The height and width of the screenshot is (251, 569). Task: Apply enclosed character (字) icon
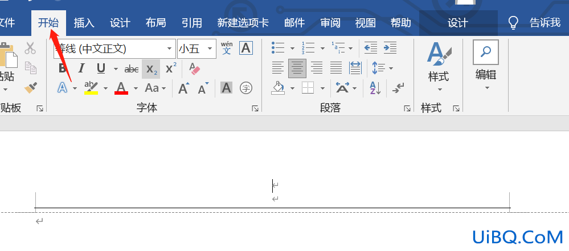click(x=246, y=88)
